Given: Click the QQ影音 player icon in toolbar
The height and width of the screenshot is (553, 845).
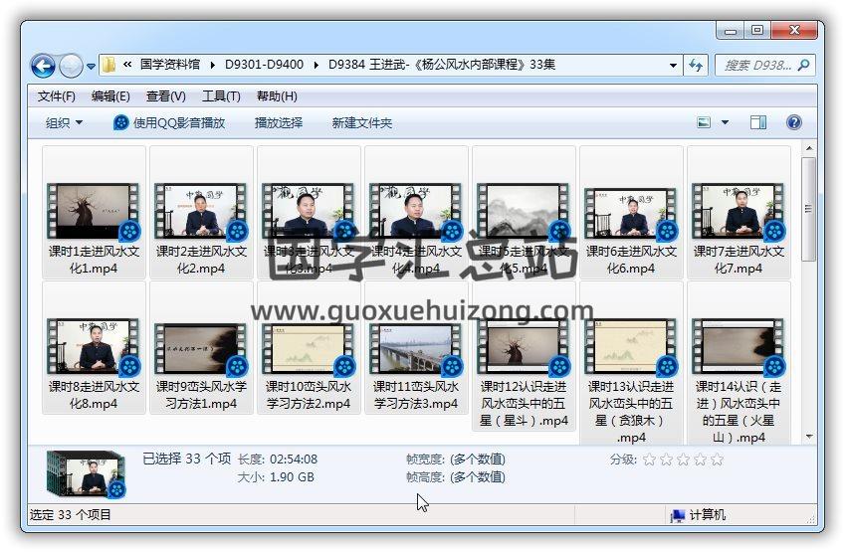Looking at the screenshot, I should pyautogui.click(x=121, y=122).
